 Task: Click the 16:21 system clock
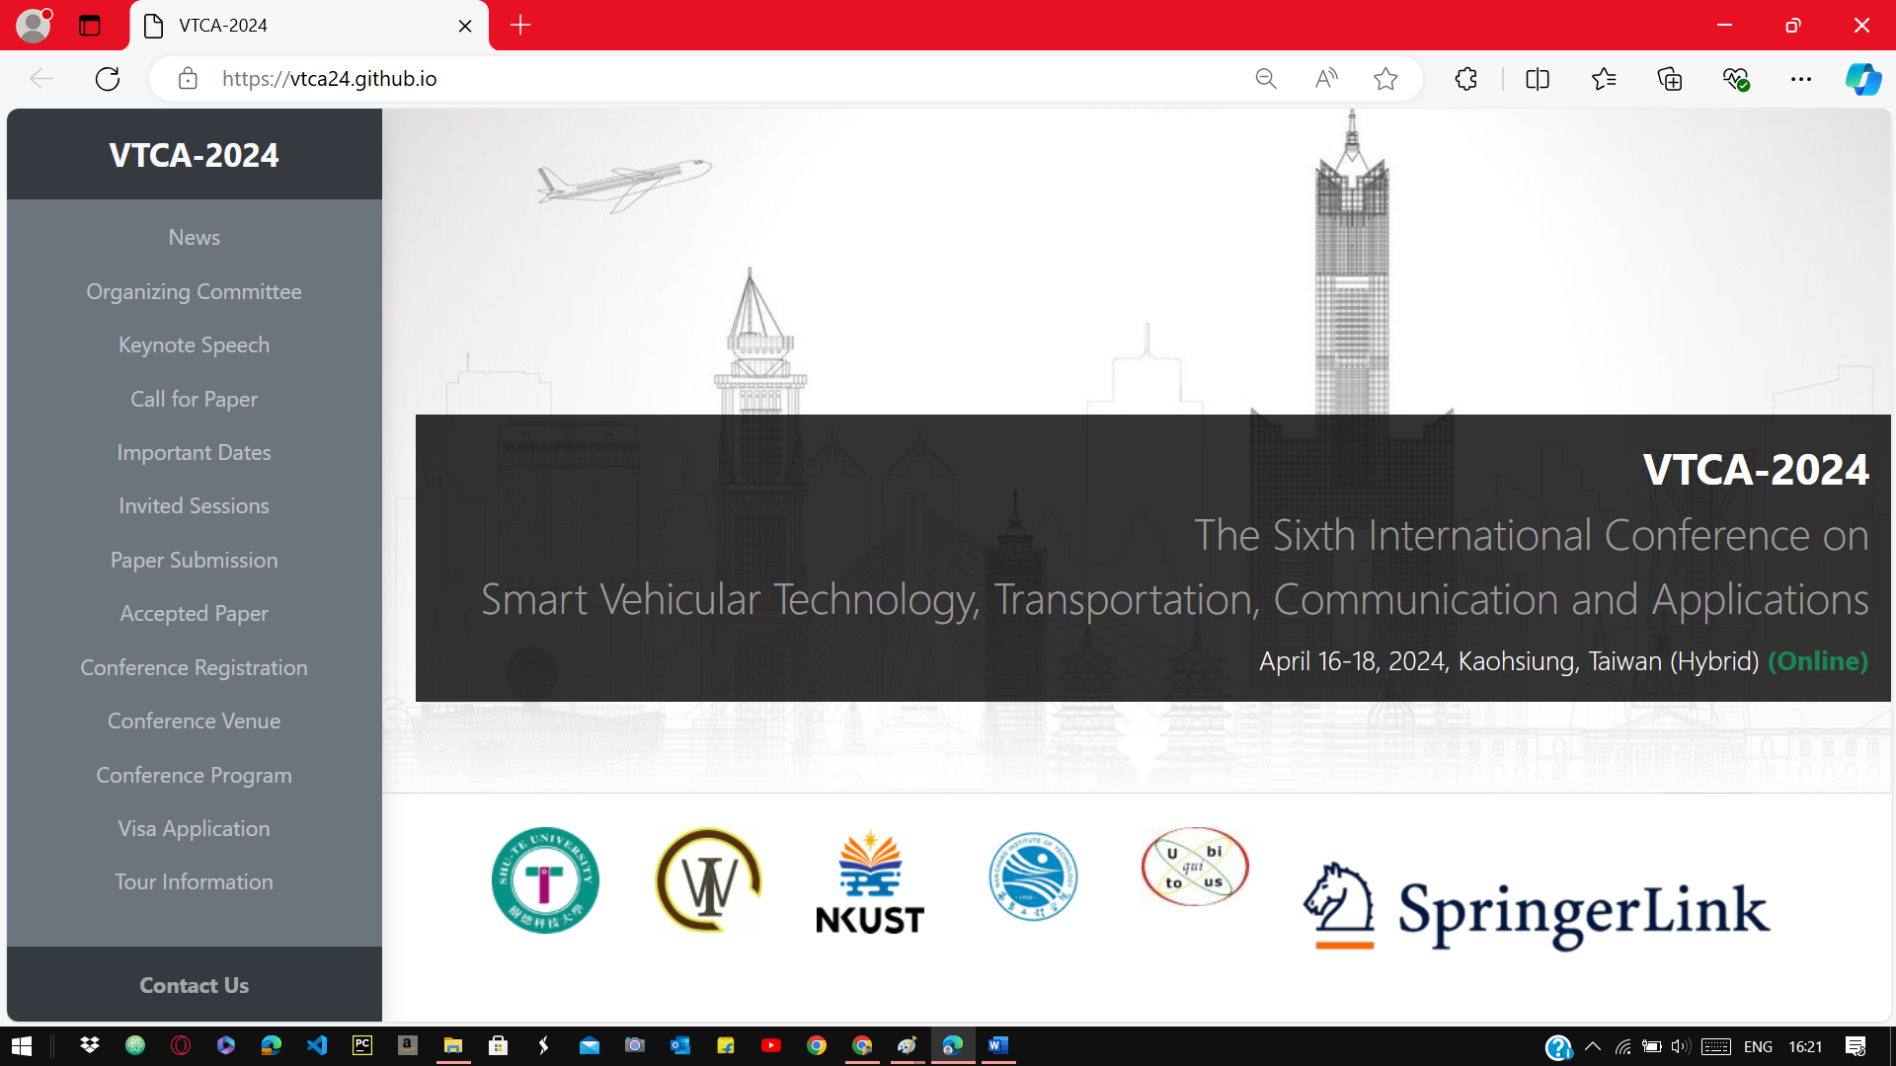coord(1805,1046)
